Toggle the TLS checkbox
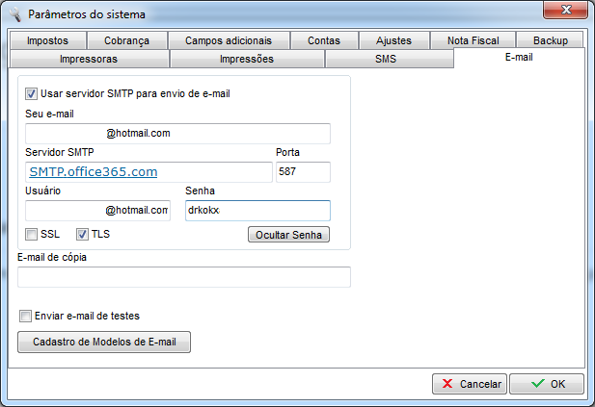 [x=82, y=234]
